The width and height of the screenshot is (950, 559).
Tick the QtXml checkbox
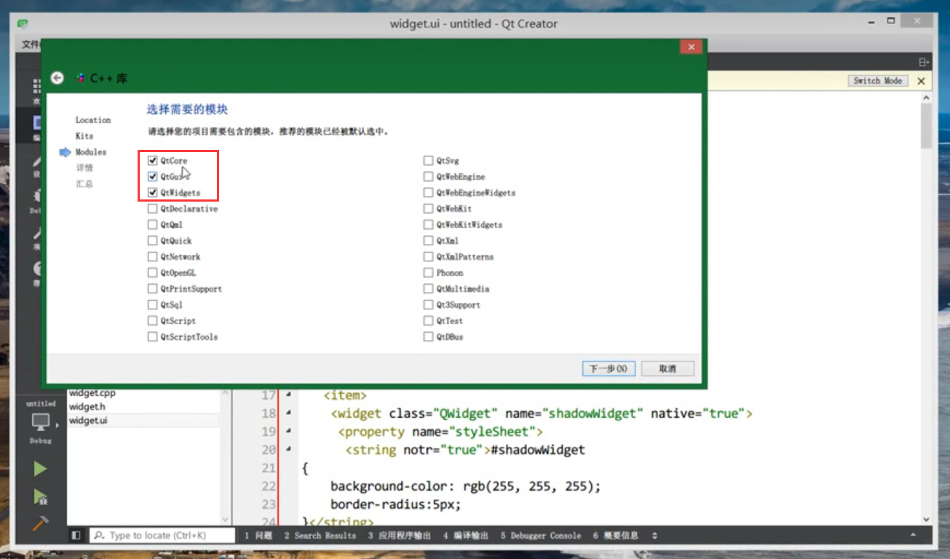[429, 241]
